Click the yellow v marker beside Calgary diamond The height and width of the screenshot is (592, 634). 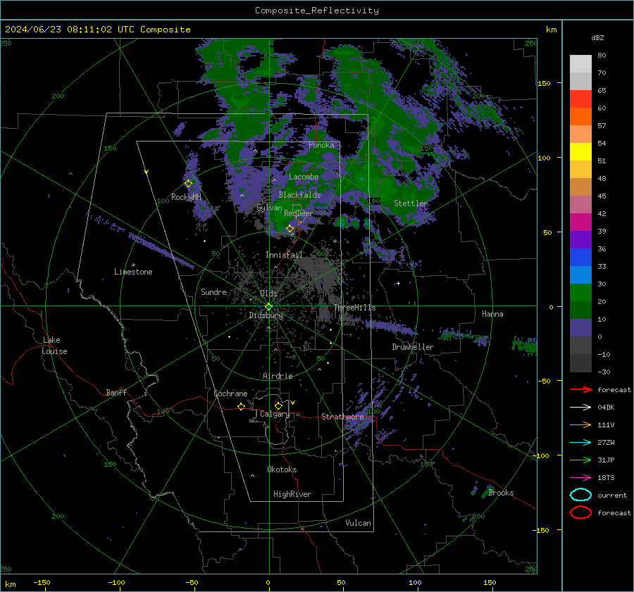click(x=293, y=403)
